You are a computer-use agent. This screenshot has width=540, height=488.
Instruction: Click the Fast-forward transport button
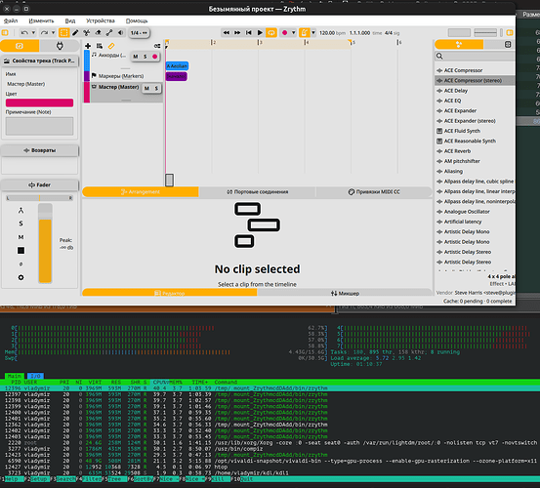[x=237, y=32]
